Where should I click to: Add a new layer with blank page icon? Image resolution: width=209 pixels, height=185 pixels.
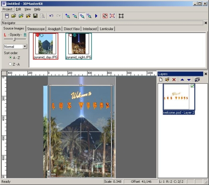(x=161, y=79)
